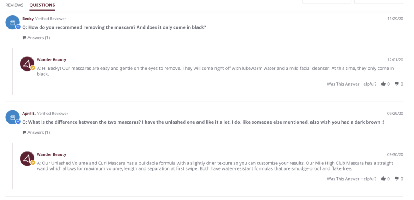Click the second button left of top-right

327,2
